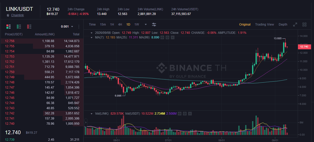Open MA indicator settings gear

point(167,37)
